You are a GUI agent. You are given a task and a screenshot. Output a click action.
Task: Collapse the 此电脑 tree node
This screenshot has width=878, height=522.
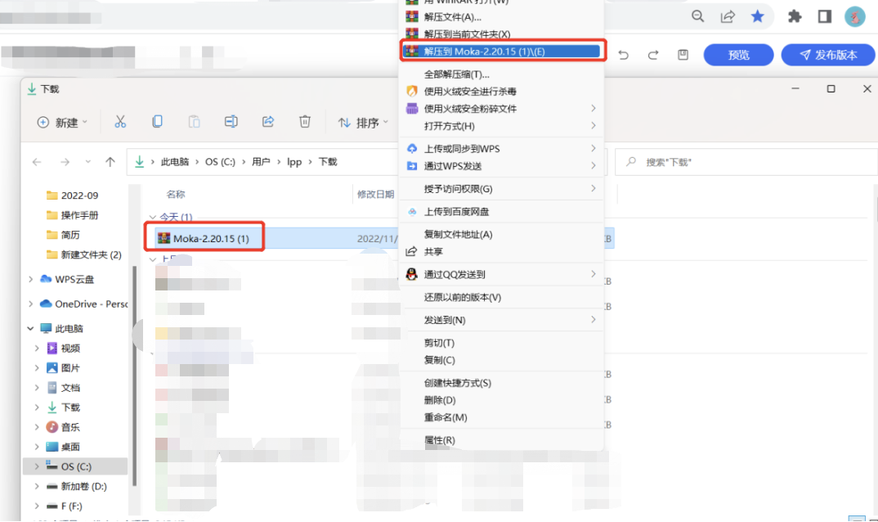(31, 329)
